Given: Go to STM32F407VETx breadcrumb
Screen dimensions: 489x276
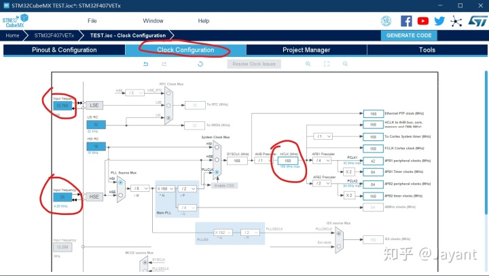Looking at the screenshot, I should pyautogui.click(x=54, y=35).
